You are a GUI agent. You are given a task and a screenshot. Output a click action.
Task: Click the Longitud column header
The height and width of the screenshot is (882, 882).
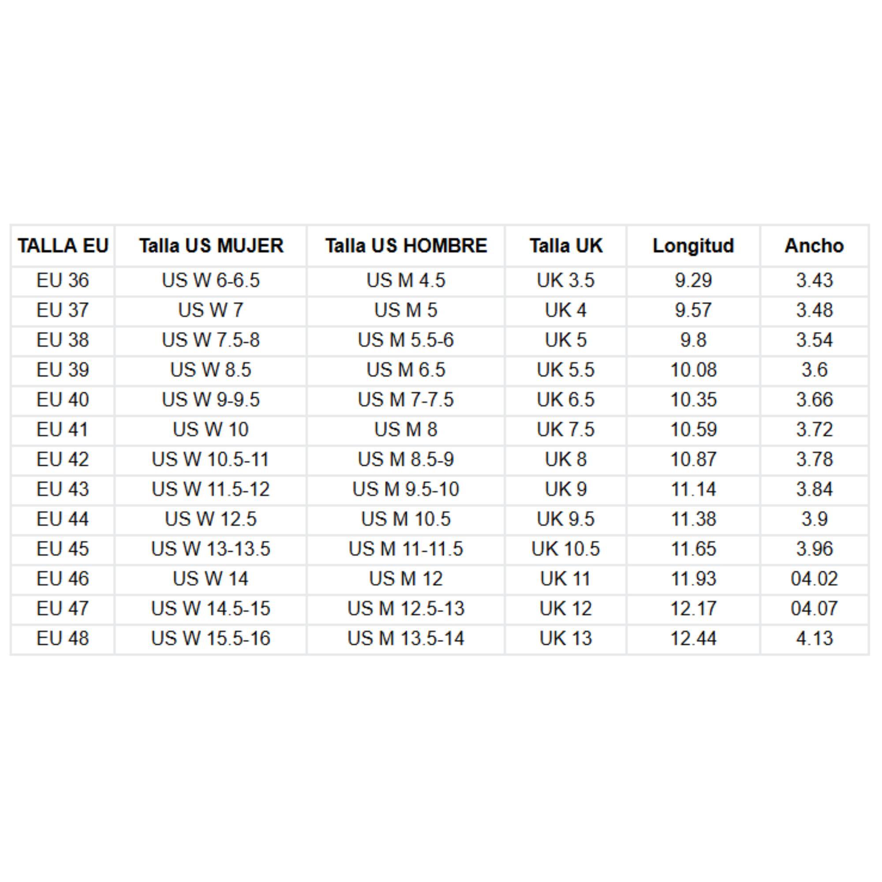(693, 246)
